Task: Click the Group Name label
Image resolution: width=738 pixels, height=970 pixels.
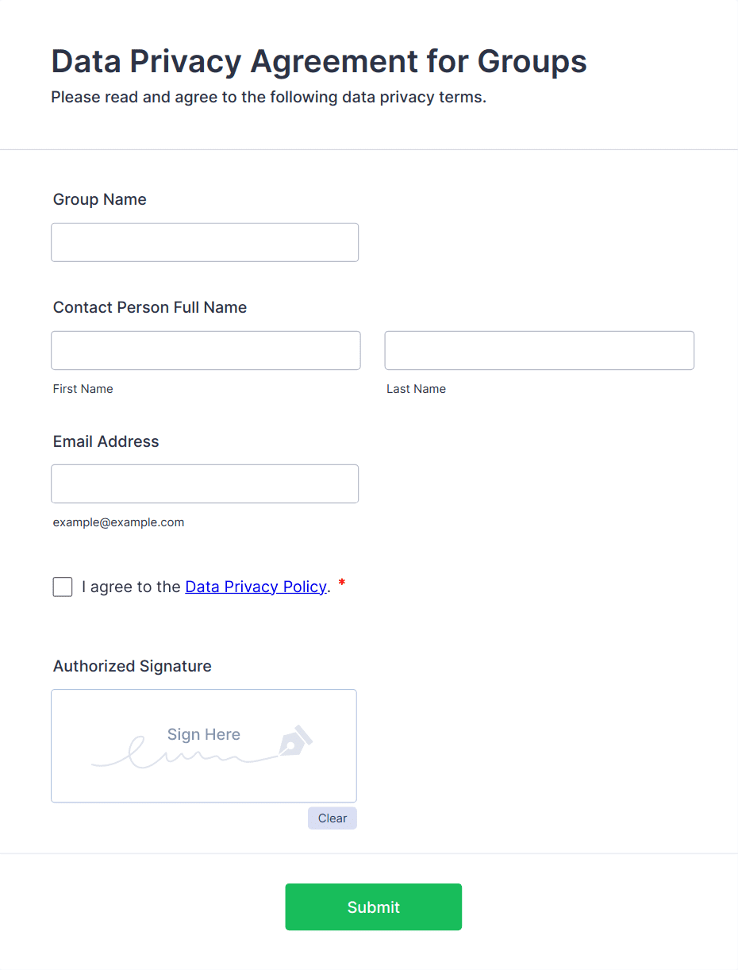Action: 100,199
